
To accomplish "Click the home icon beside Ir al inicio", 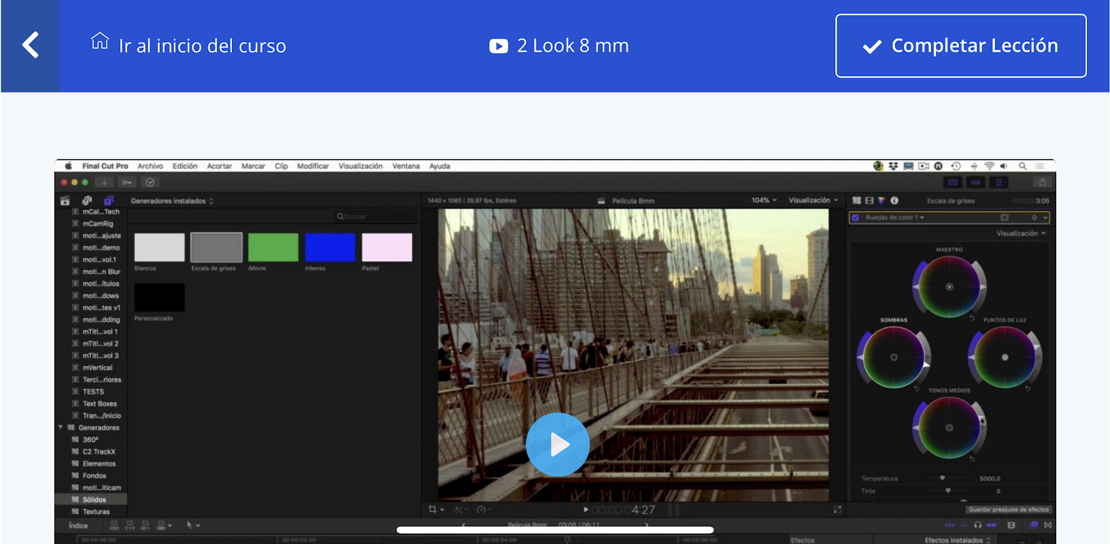I will coord(100,41).
